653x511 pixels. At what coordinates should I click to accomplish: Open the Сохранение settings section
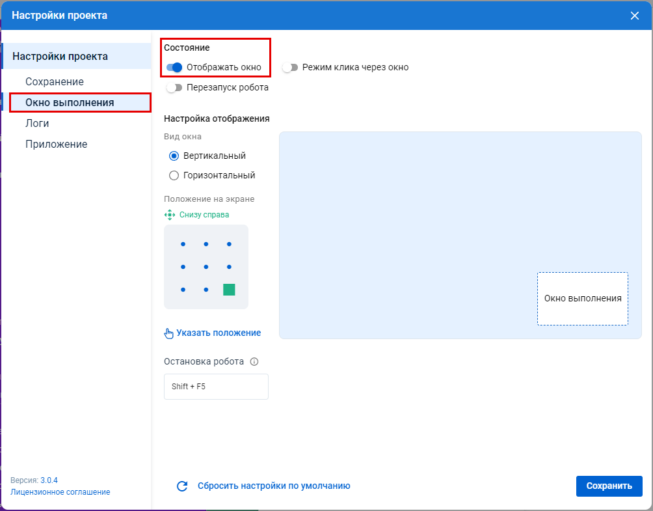(x=55, y=81)
